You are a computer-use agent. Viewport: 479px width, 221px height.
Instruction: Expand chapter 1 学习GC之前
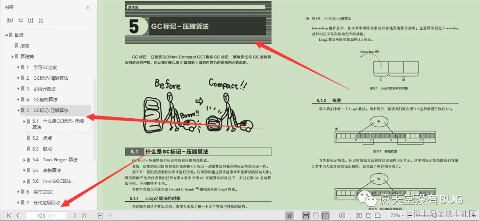[x=18, y=67]
